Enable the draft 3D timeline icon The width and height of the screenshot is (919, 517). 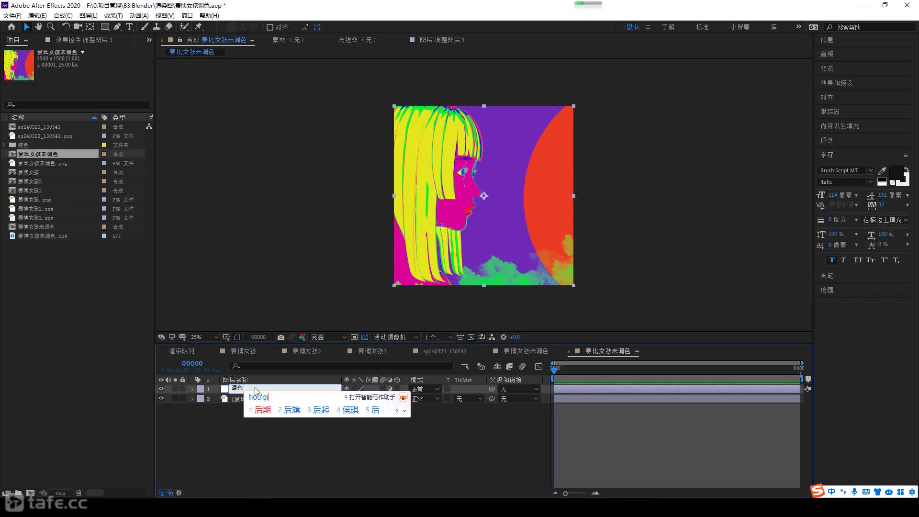click(x=481, y=366)
